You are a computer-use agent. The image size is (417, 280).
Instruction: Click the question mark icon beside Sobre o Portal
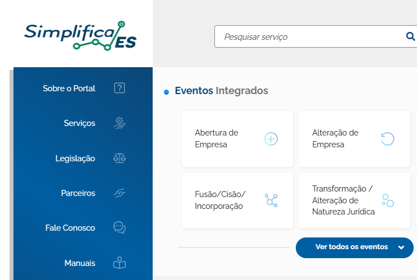[120, 88]
